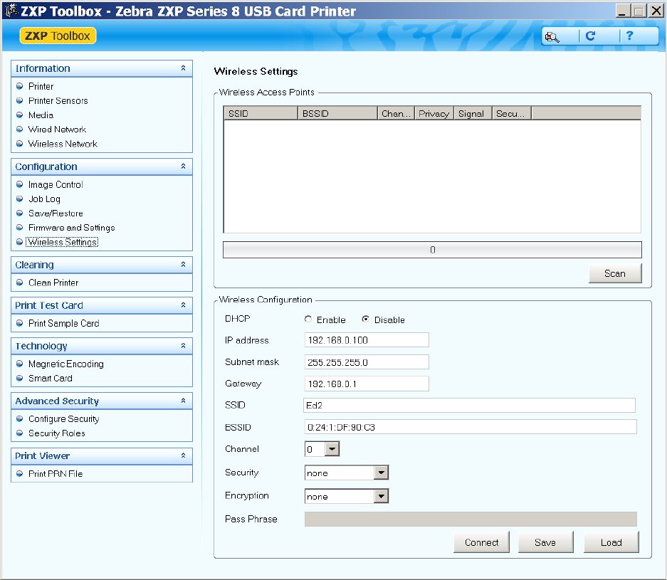Open Magnetic Encoding page

pyautogui.click(x=66, y=364)
